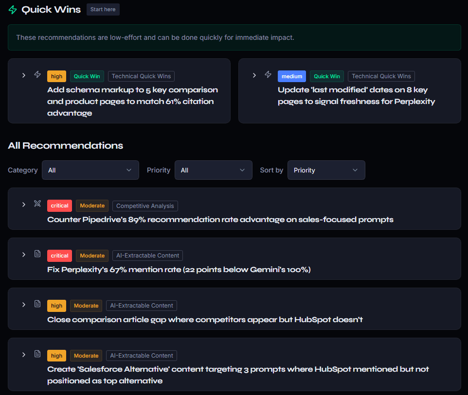Click AI-Extractable Content tag on Fix Perplexity card
The width and height of the screenshot is (468, 395).
tap(147, 256)
